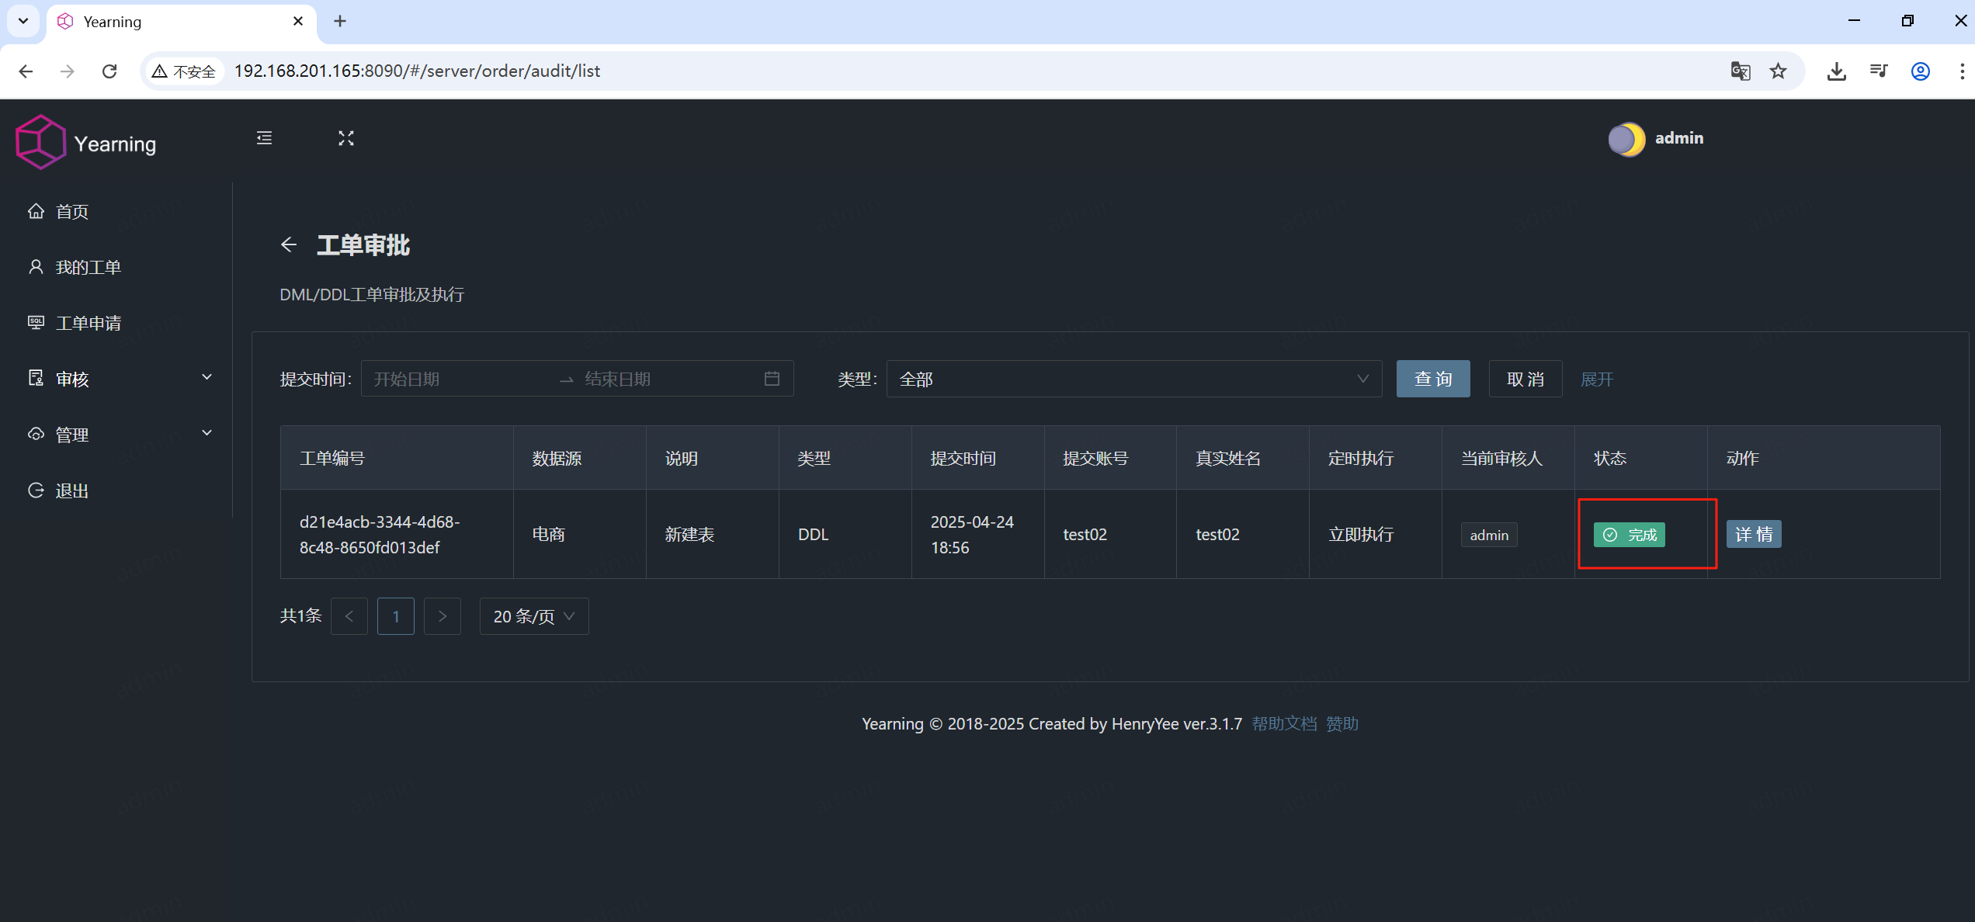Enter fullscreen mode via the expand icon
Screen dimensions: 1975x922
[346, 138]
